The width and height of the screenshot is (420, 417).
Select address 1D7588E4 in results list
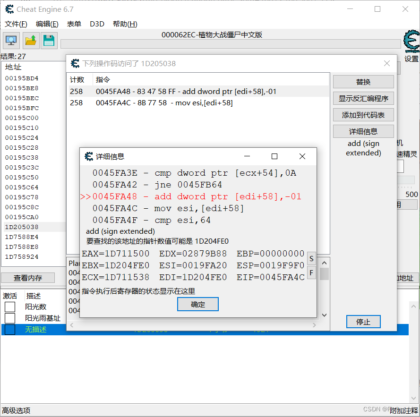22,237
